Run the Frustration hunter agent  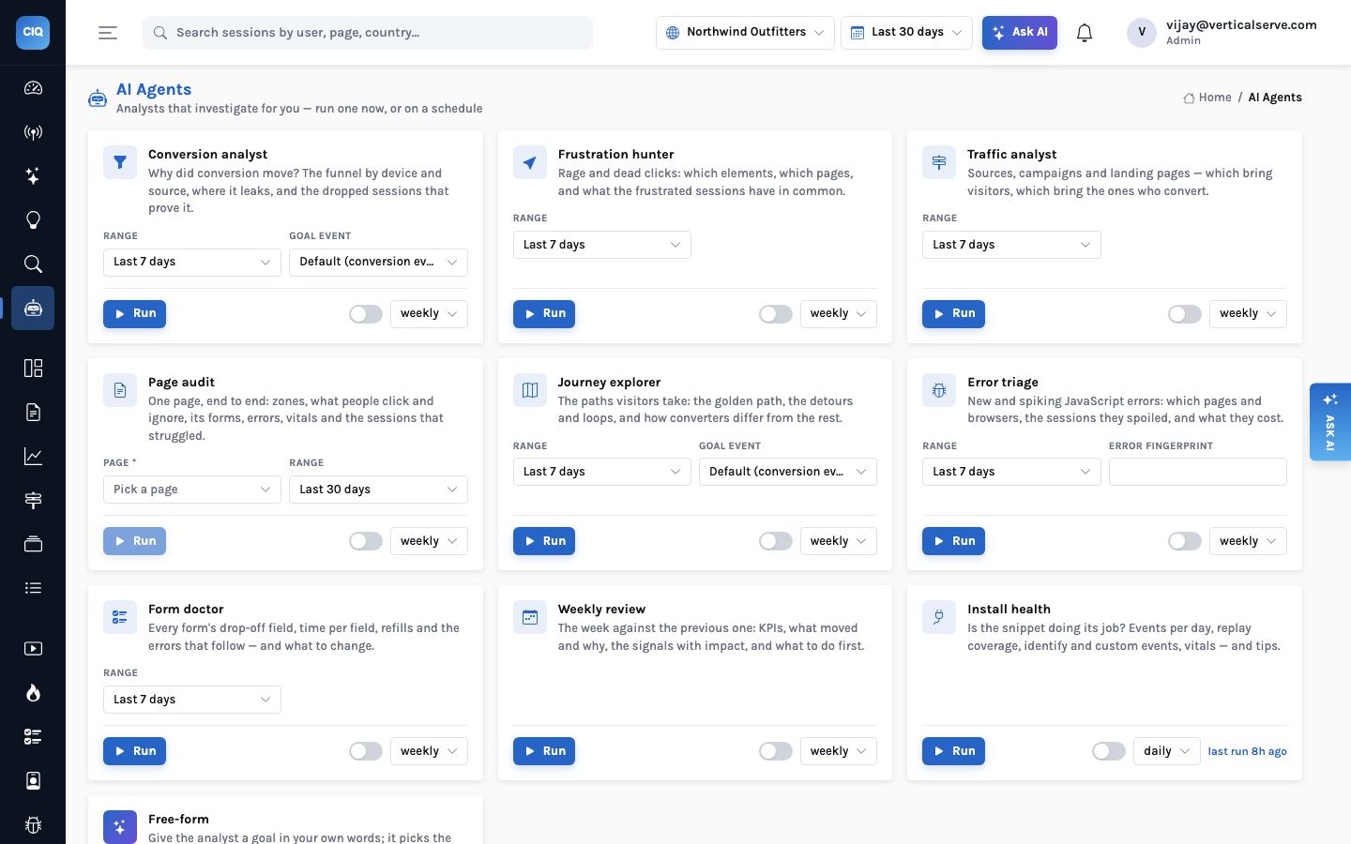pyautogui.click(x=544, y=314)
